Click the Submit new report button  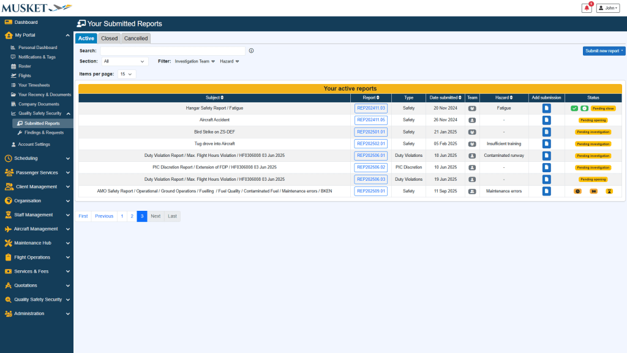(604, 51)
